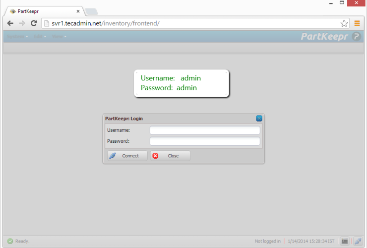Open the System menu
Viewport: 367px width, 248px height.
pos(16,37)
